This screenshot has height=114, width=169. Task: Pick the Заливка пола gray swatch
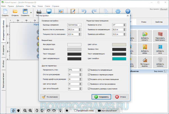tap(74, 50)
